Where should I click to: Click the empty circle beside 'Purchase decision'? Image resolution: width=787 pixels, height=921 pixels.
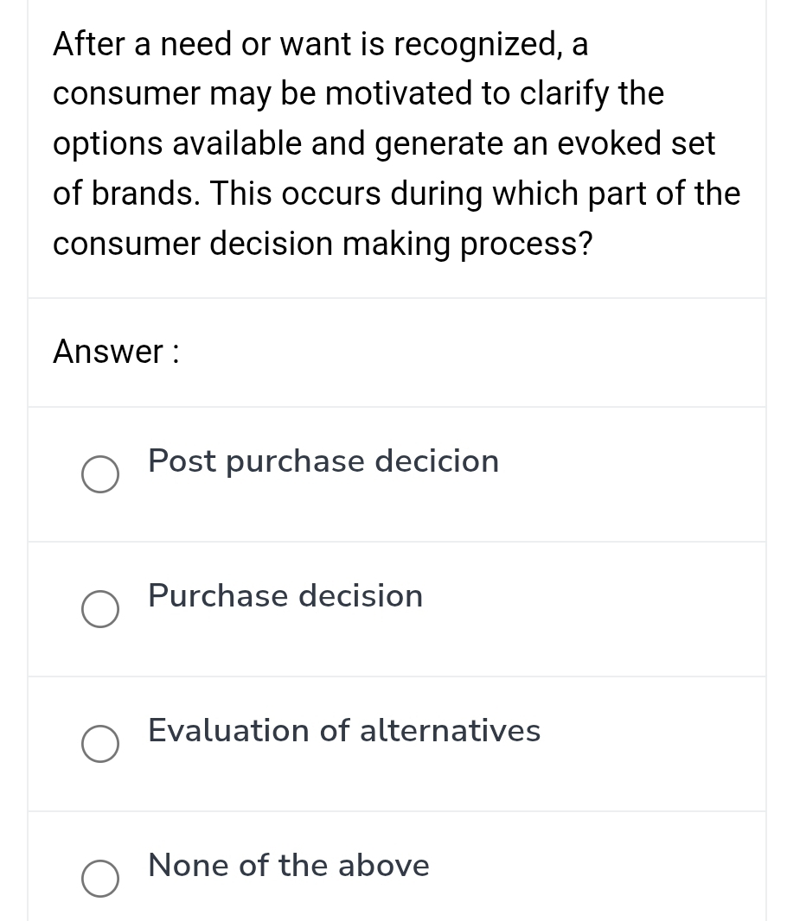click(x=100, y=609)
